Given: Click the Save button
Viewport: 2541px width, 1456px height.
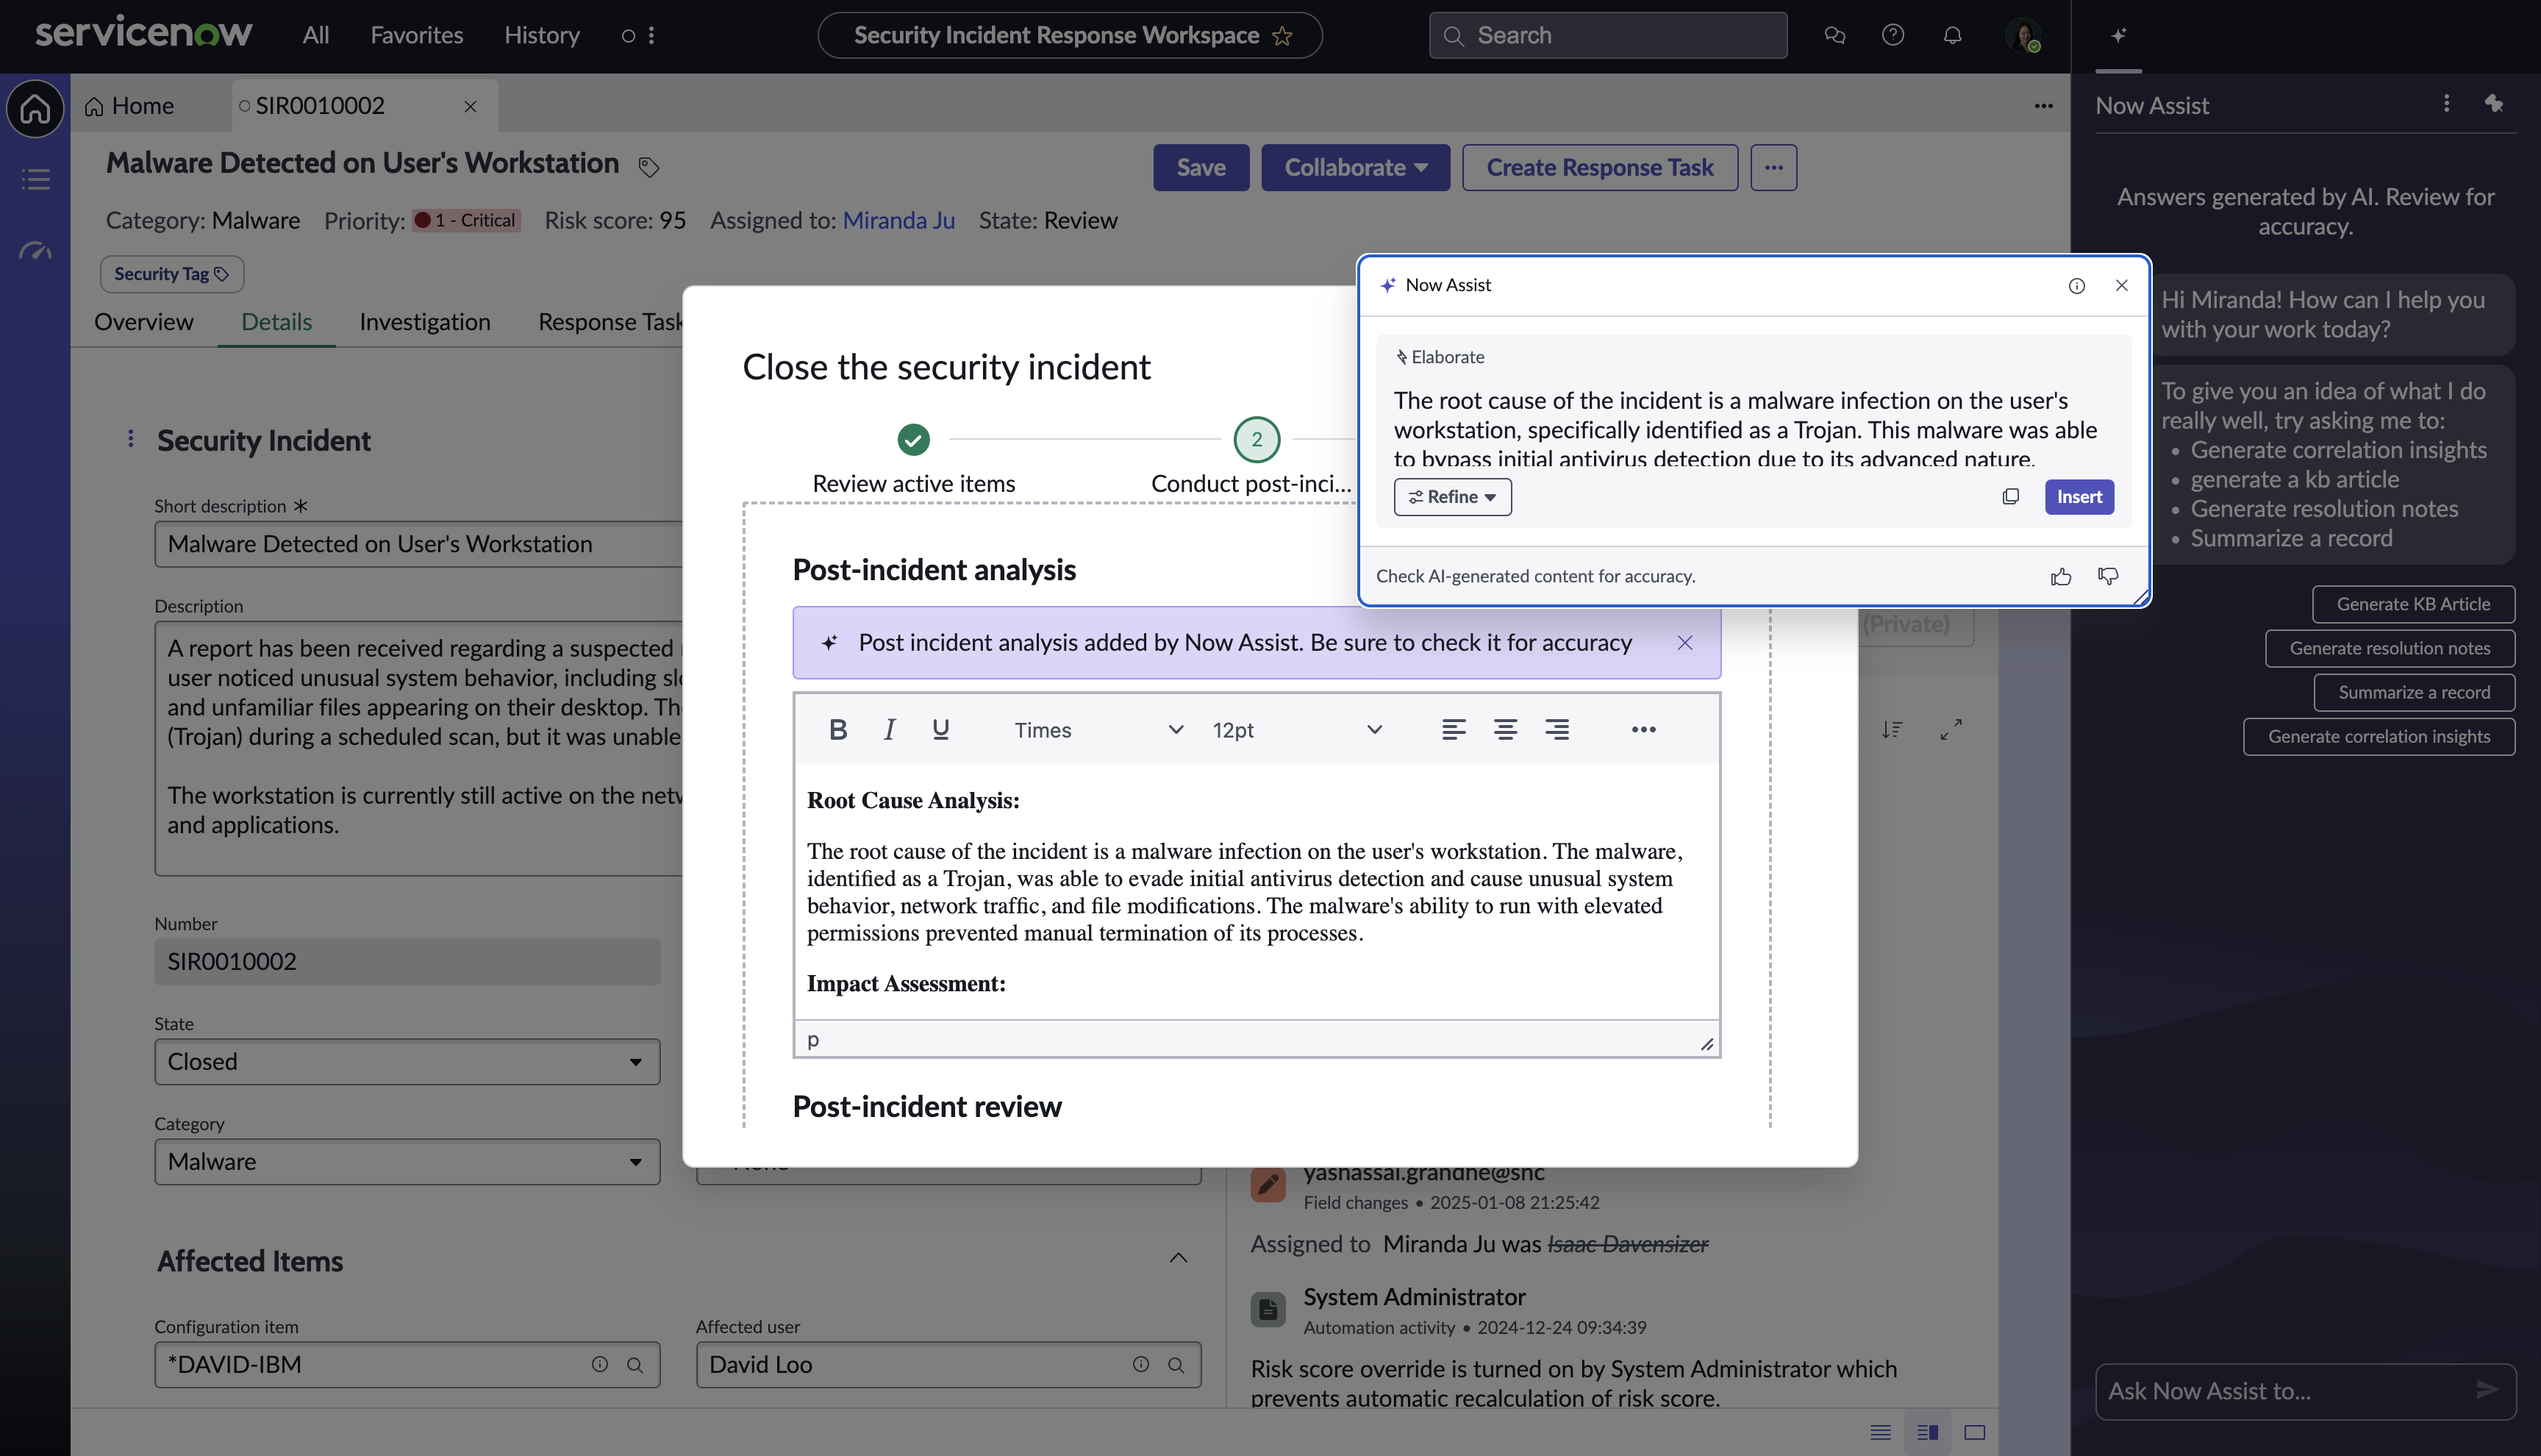Looking at the screenshot, I should [1201, 168].
